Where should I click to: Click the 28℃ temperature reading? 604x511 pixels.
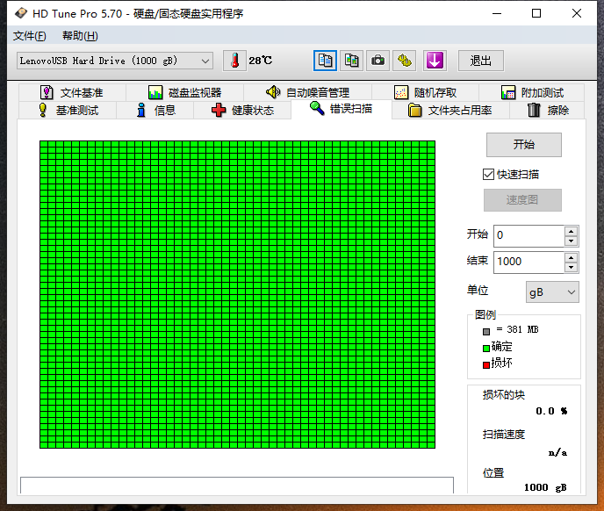pos(261,61)
